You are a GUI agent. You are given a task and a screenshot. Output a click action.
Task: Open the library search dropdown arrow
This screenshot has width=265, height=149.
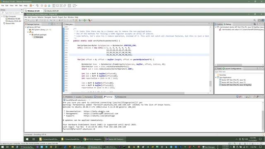(x=22, y=13)
